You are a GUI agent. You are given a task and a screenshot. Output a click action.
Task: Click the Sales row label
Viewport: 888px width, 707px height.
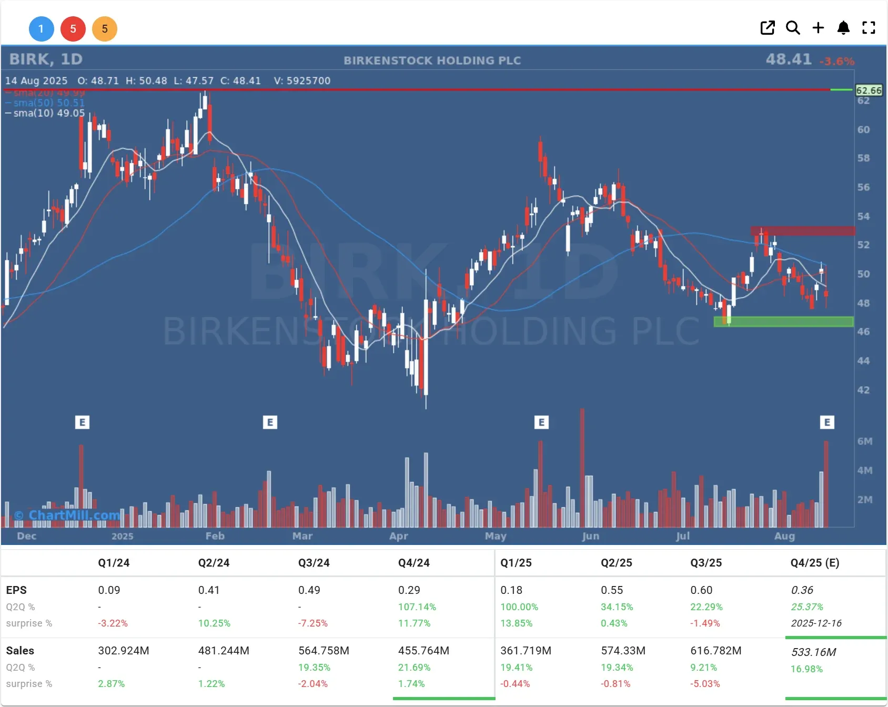[x=20, y=651]
